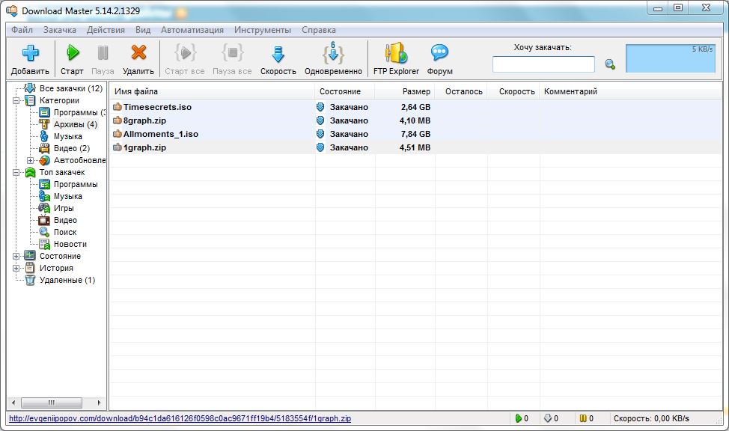This screenshot has width=729, height=431.
Task: Click Скорость: 0,00 KB/s in status bar
Action: click(x=651, y=418)
